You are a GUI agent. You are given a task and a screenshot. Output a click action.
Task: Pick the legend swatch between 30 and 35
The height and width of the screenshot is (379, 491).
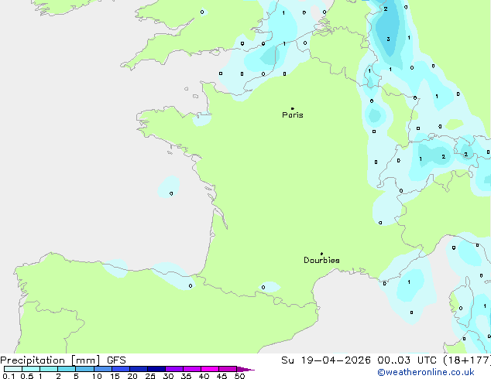pyautogui.click(x=173, y=369)
